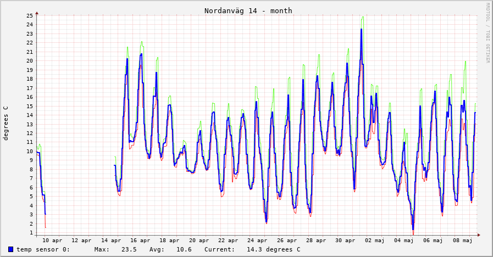Click the '08 maj' x-axis date label
The image size is (493, 257).
pos(462,241)
